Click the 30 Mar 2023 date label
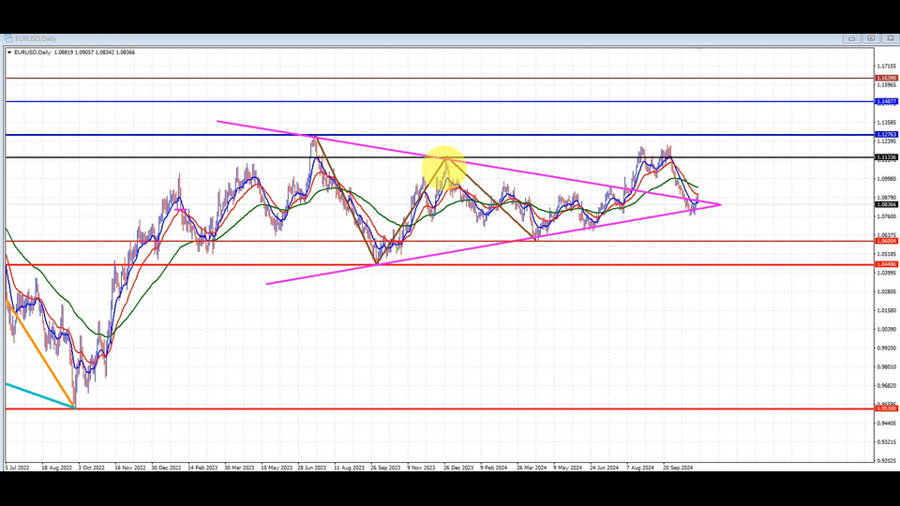This screenshot has height=506, width=900. coord(239,468)
